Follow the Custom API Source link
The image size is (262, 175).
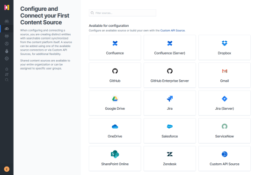[173, 30]
